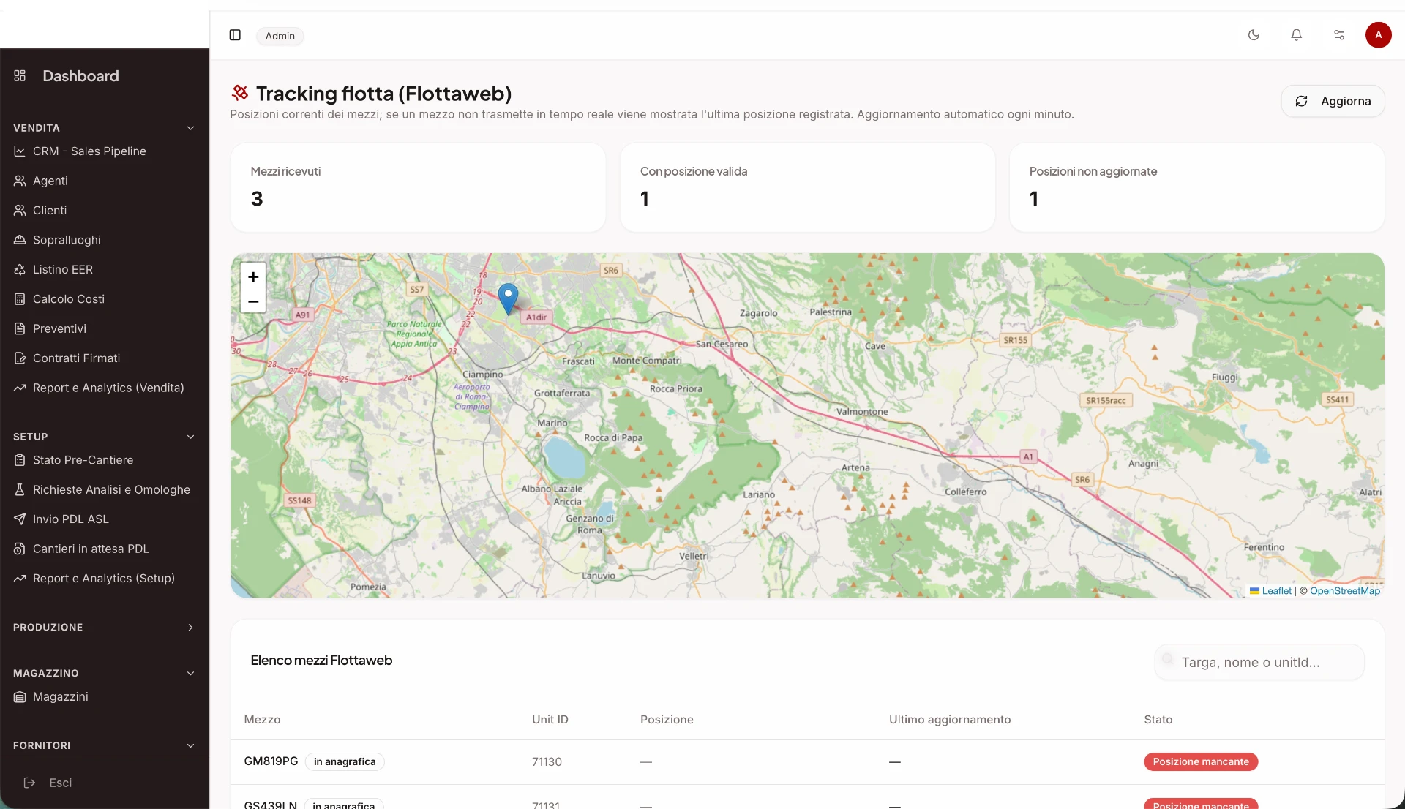Click the Mezzi ricevuti card

(x=418, y=187)
